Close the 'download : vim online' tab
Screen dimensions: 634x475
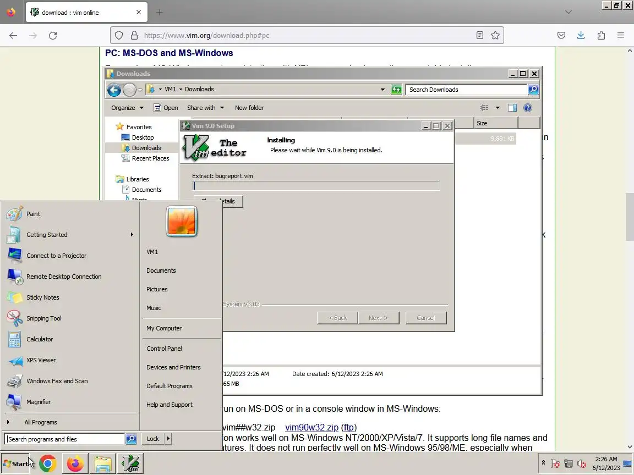(x=139, y=13)
